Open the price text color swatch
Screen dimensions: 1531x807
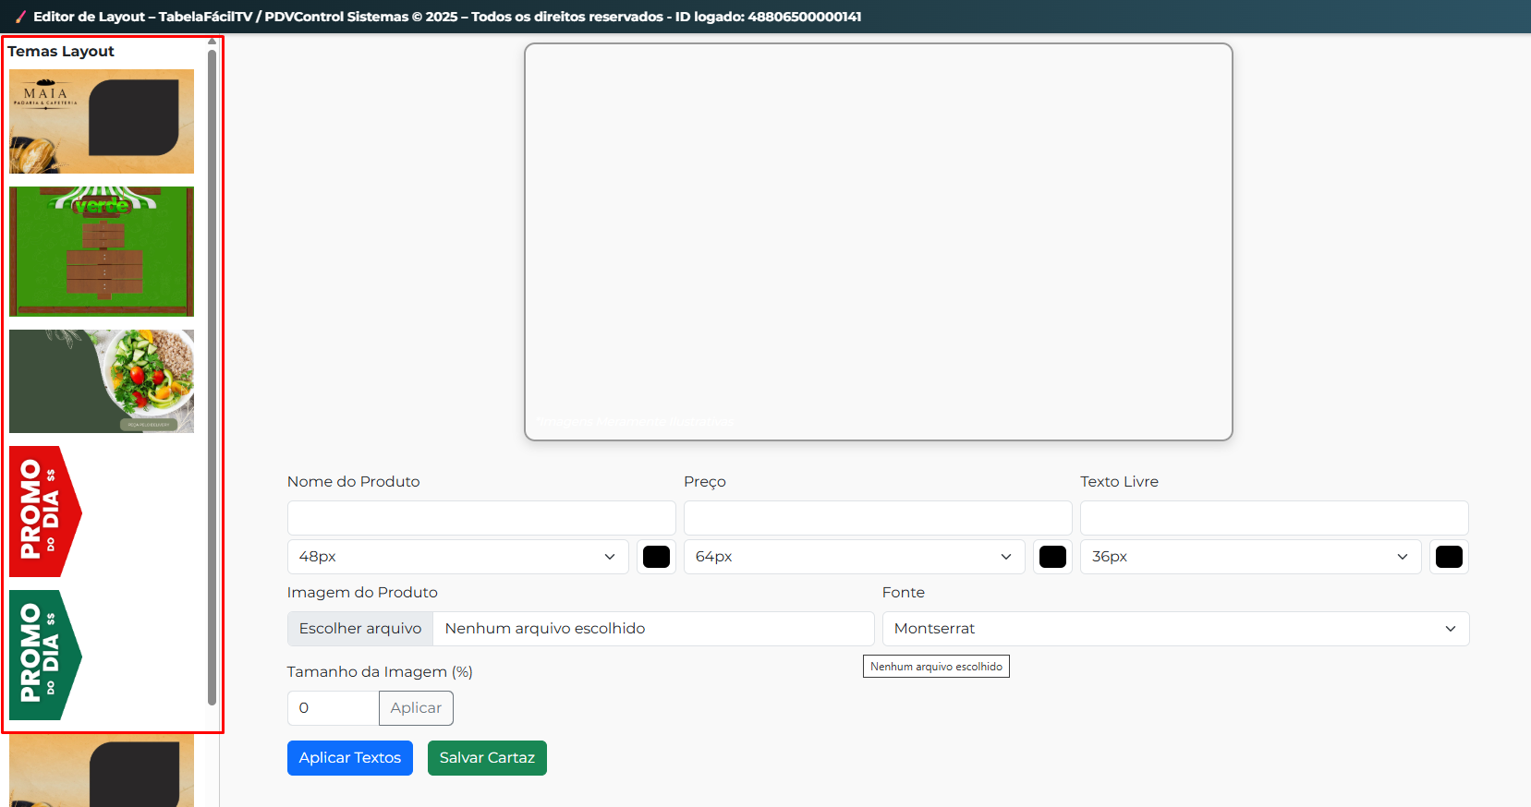pos(1052,557)
